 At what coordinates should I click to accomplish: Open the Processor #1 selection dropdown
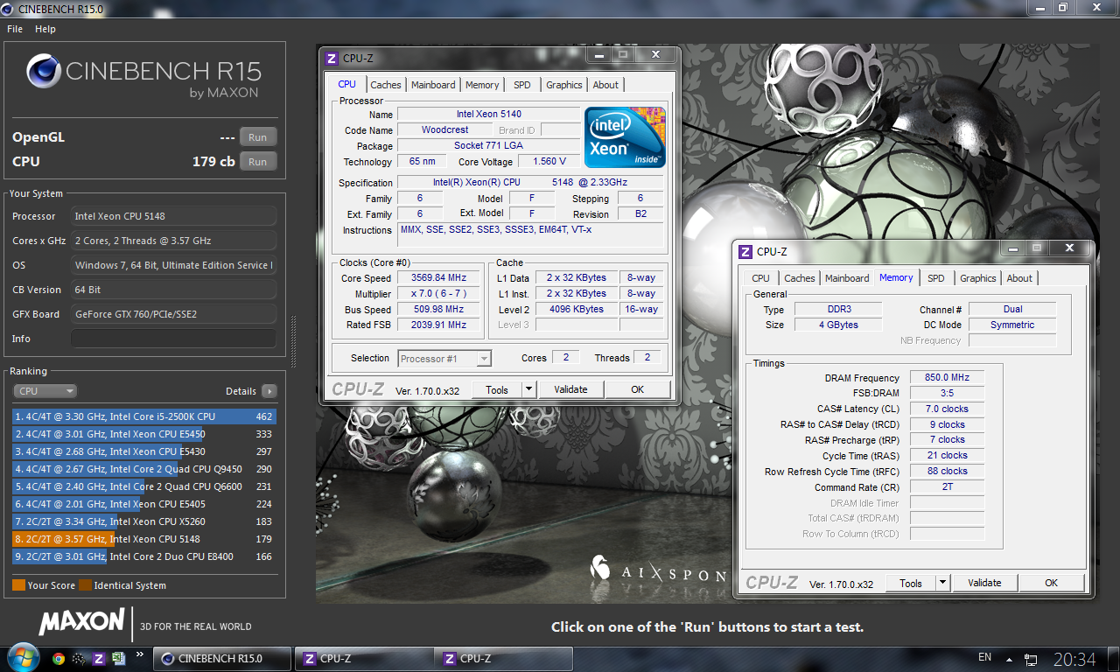(444, 358)
